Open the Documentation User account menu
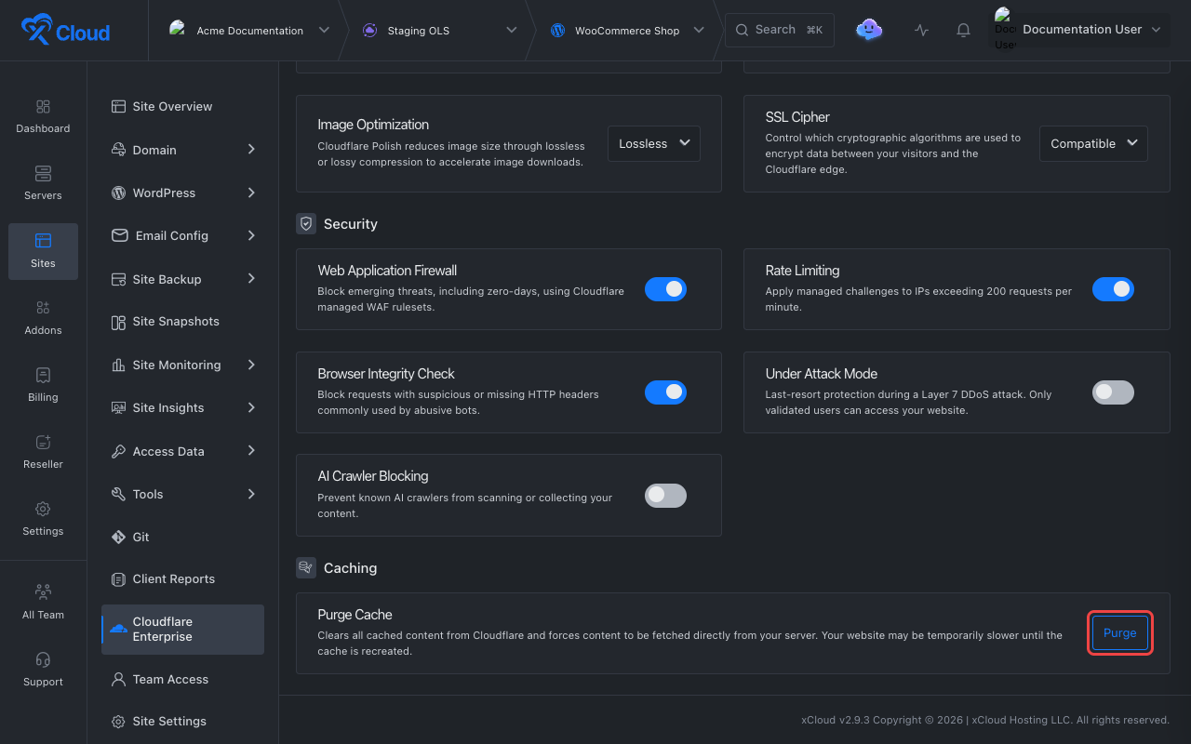This screenshot has width=1191, height=744. (x=1079, y=30)
